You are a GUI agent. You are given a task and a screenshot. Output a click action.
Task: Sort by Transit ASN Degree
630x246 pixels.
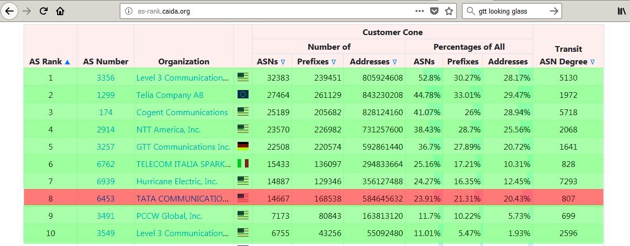[x=568, y=62]
